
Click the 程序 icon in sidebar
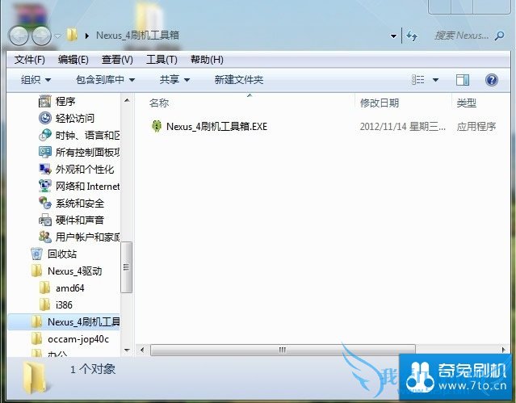pos(44,101)
